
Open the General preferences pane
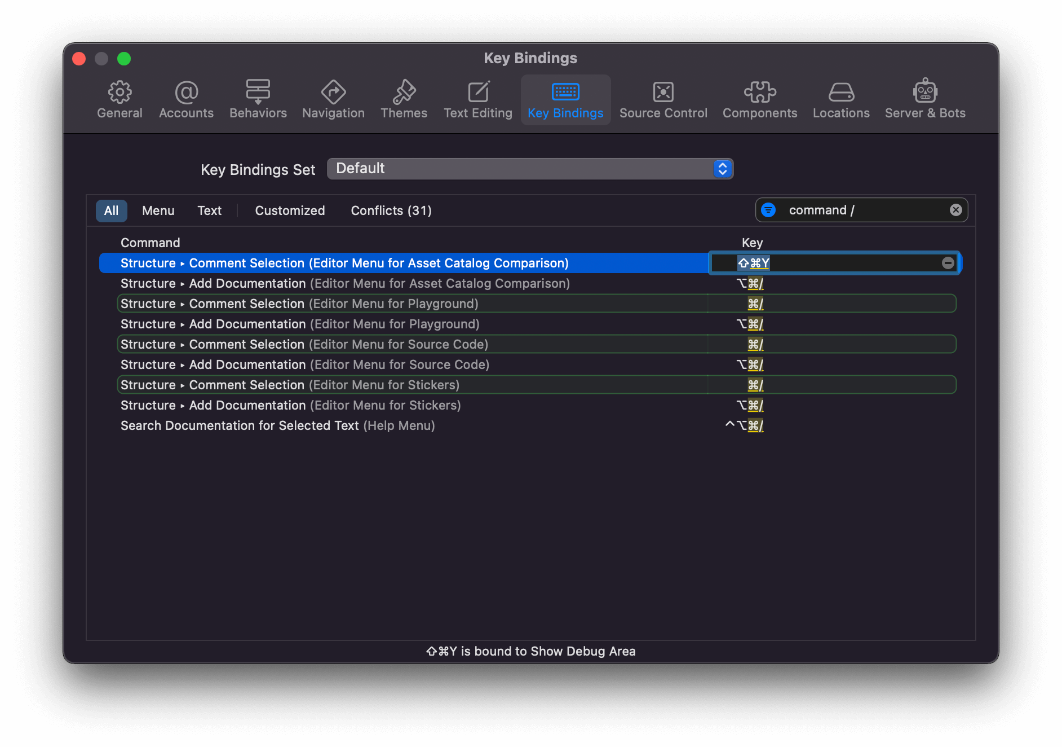(x=120, y=100)
